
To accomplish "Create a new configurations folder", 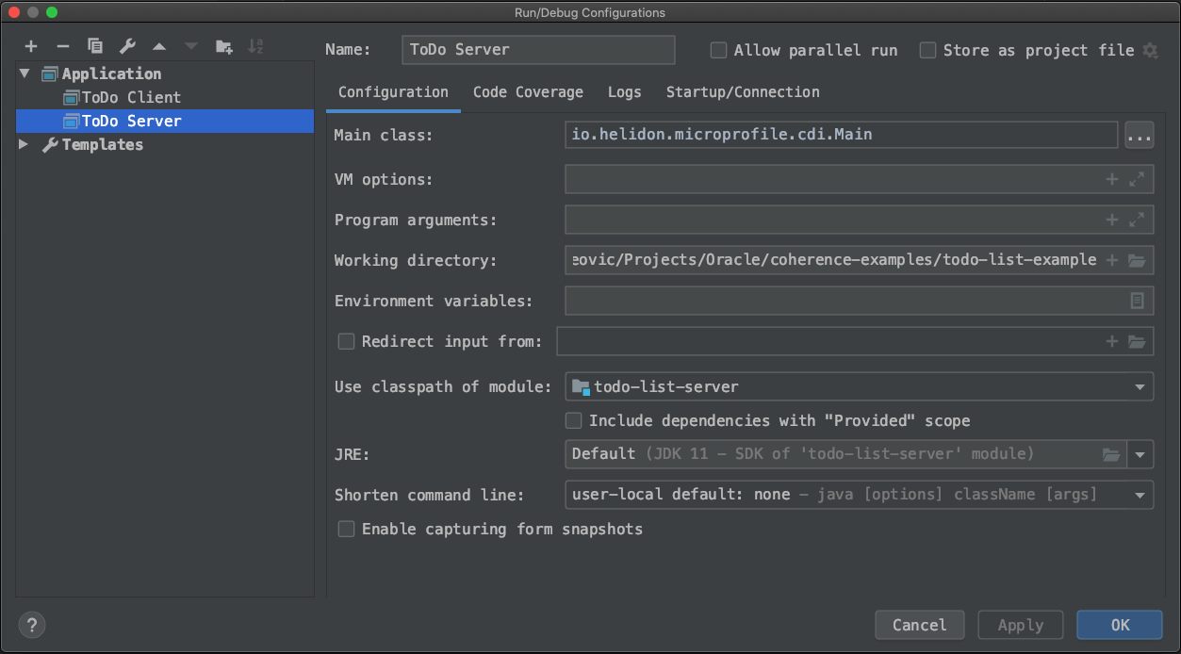I will pyautogui.click(x=222, y=45).
